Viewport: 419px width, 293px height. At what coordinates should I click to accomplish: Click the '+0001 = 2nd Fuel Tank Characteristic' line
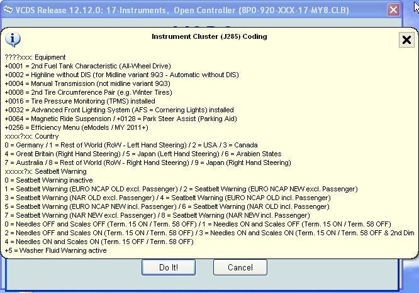pyautogui.click(x=87, y=66)
